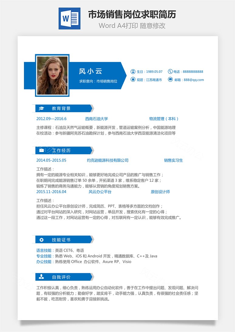Click the email envelope icon next to 邮箱

170,80
